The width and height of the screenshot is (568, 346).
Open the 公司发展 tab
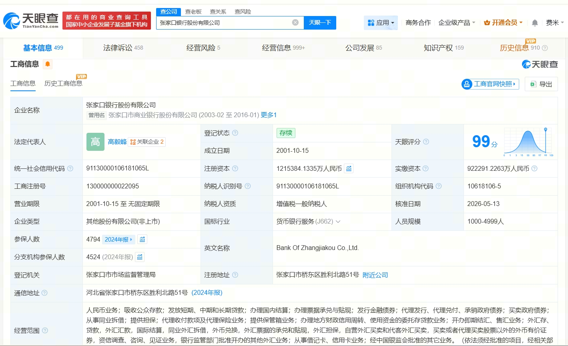click(363, 48)
